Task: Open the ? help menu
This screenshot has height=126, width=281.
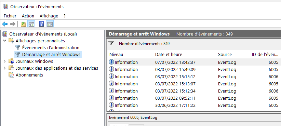Action: click(x=65, y=16)
